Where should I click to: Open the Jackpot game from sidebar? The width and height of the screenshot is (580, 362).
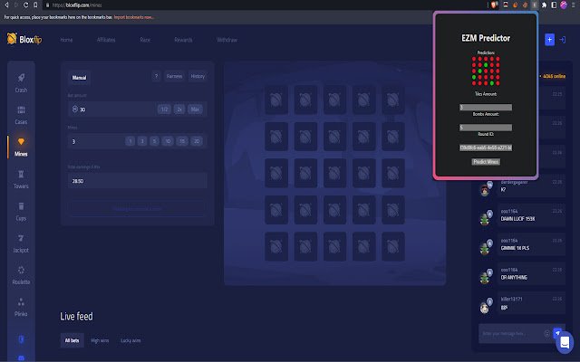pos(21,243)
